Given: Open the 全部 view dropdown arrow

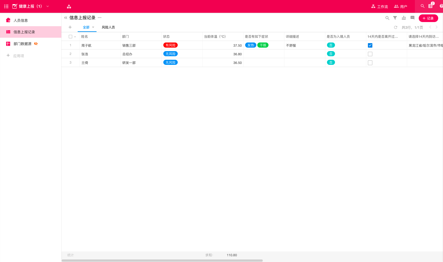Looking at the screenshot, I should click(x=93, y=27).
